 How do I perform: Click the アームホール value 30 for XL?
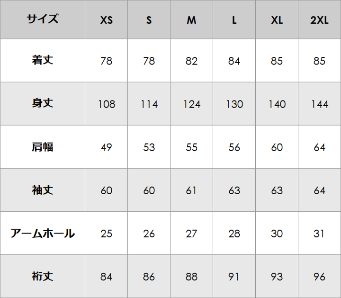point(277,234)
